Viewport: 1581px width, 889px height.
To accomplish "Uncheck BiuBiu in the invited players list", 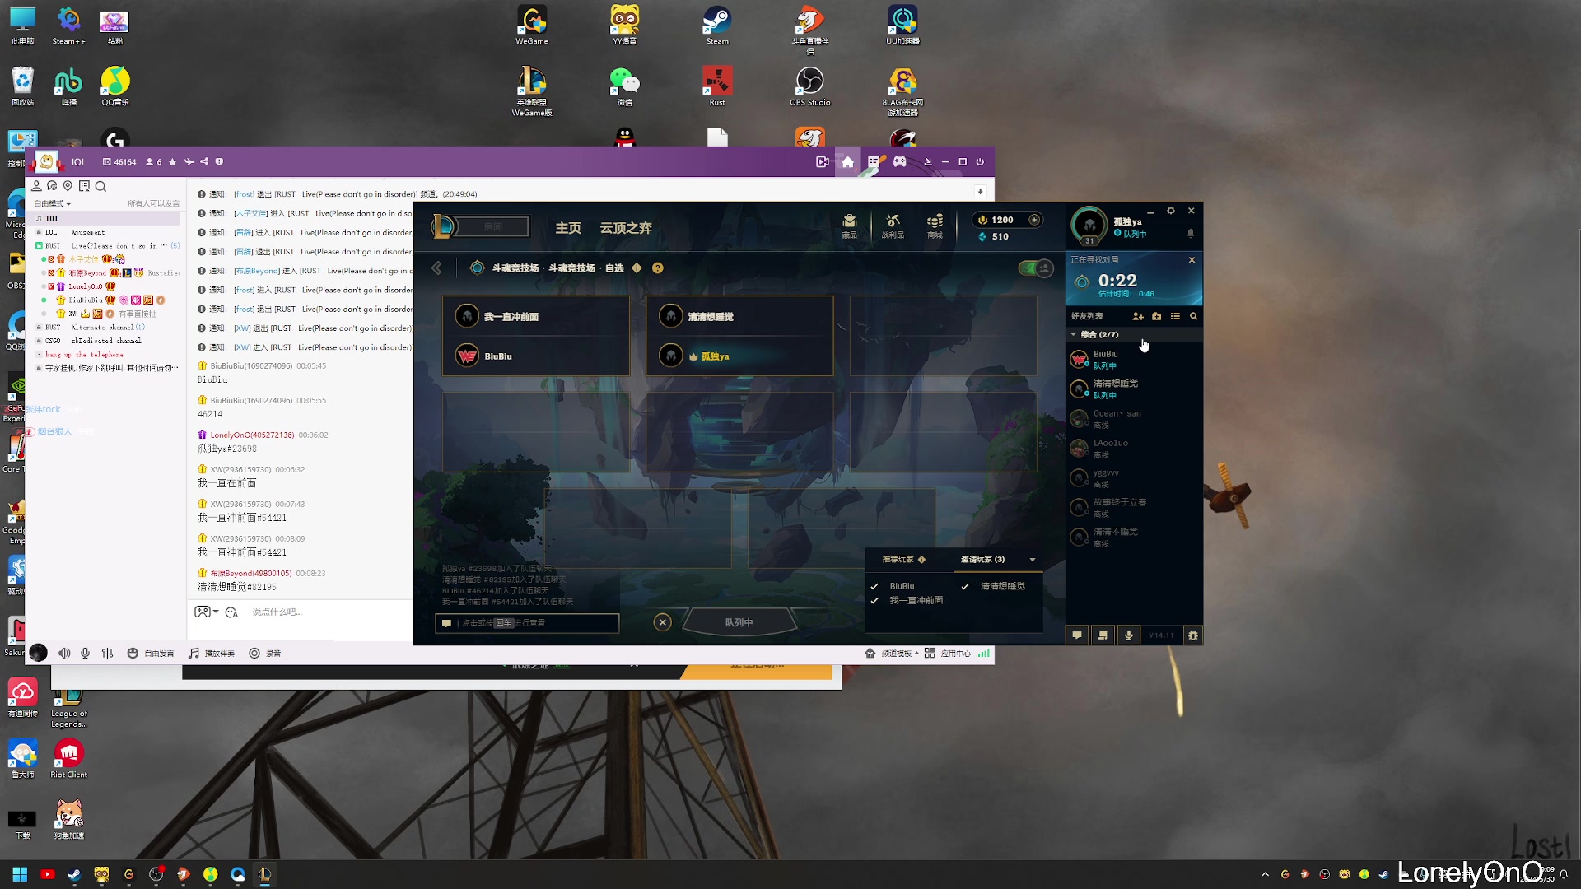I will click(x=874, y=586).
